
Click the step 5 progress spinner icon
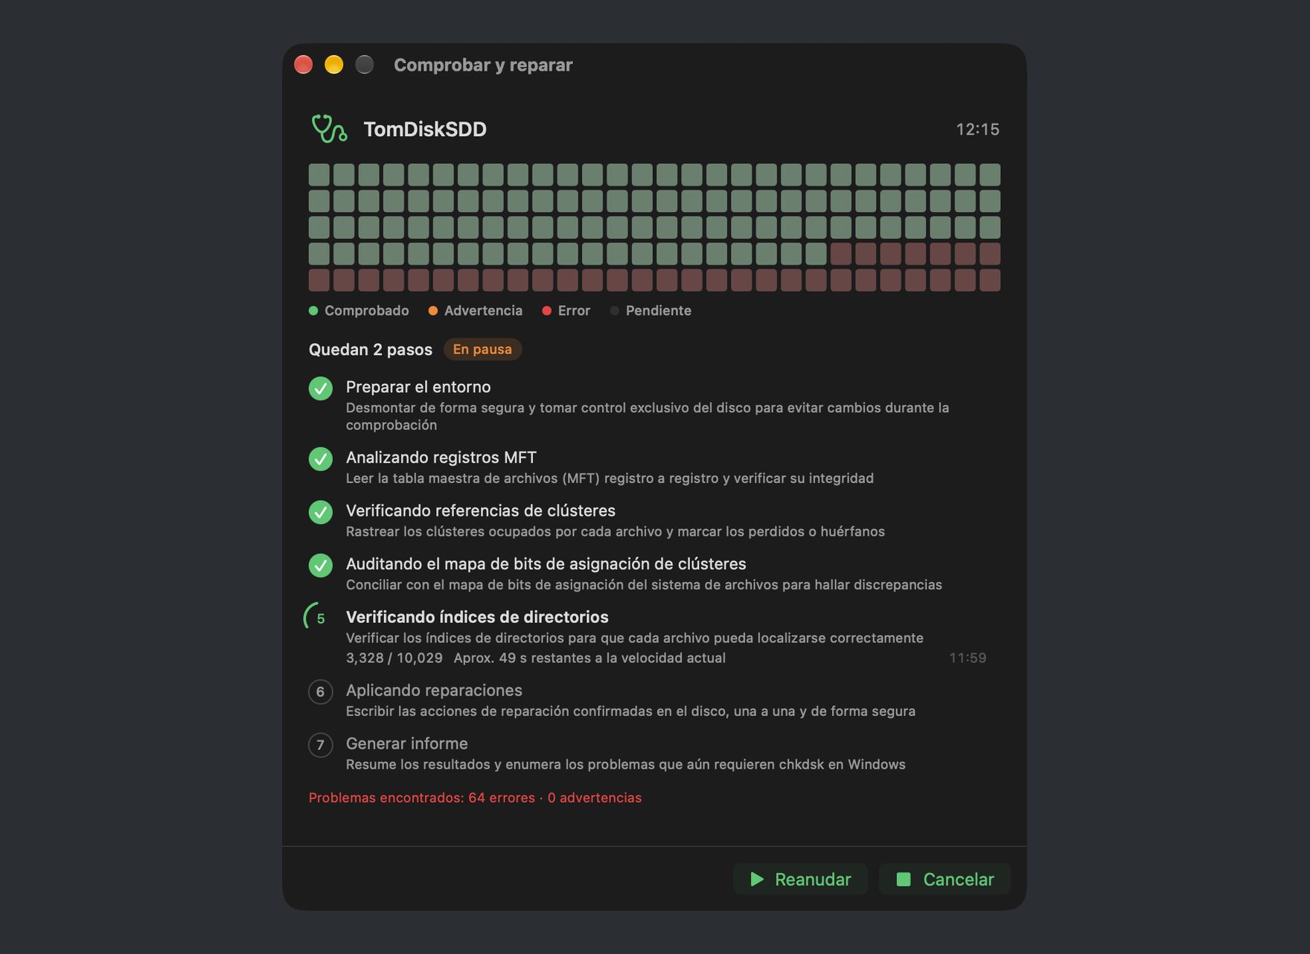pyautogui.click(x=318, y=617)
